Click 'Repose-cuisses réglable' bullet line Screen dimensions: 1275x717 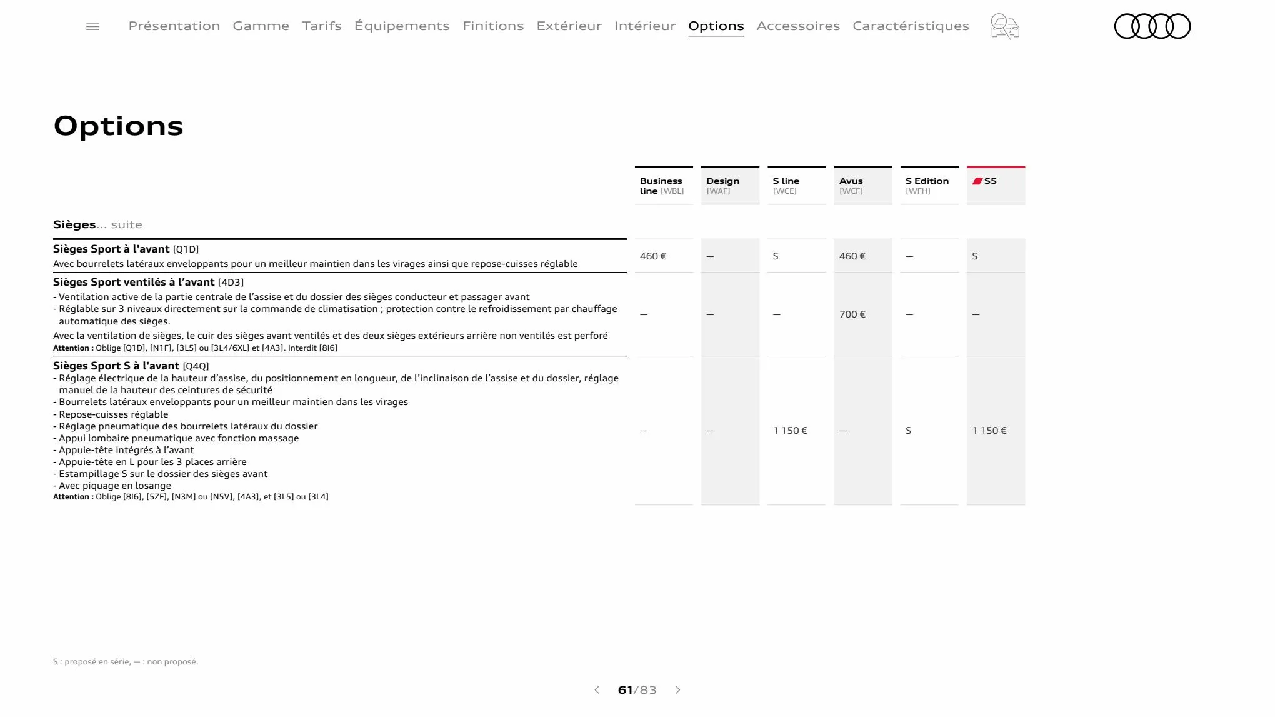coord(111,414)
